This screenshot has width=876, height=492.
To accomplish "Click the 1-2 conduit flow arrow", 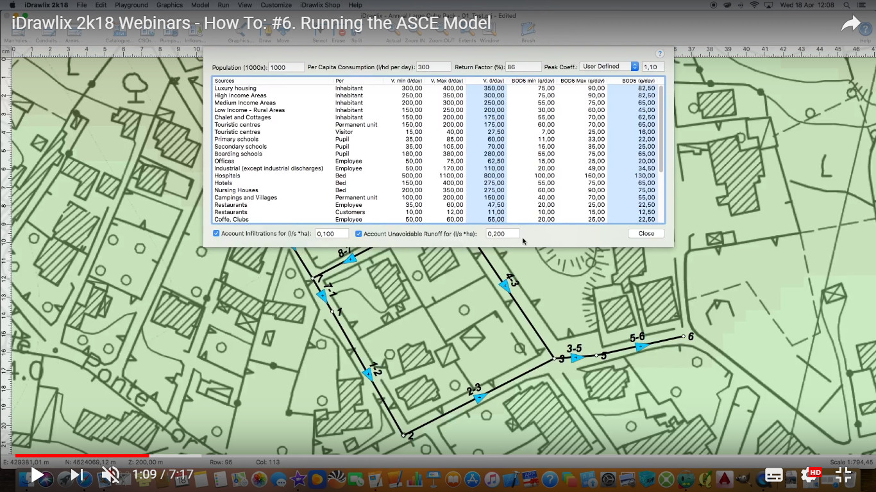I will 367,375.
